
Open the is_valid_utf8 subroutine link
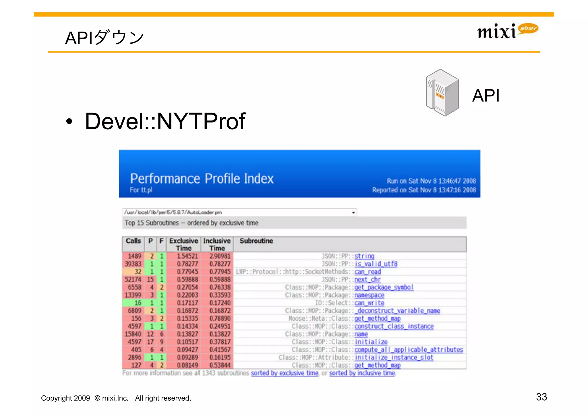point(376,264)
